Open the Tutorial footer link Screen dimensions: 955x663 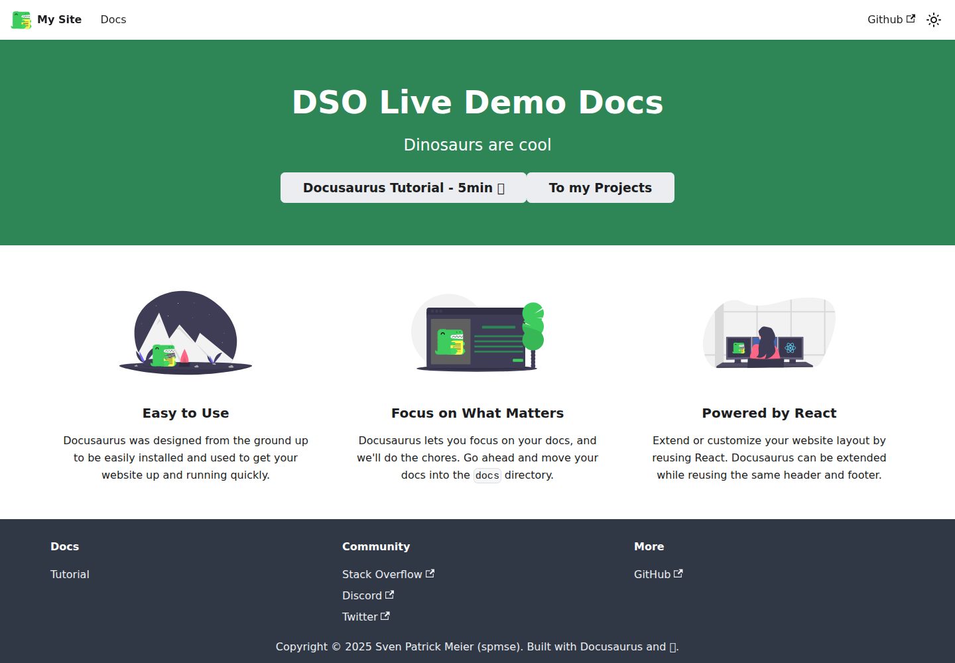pos(70,574)
